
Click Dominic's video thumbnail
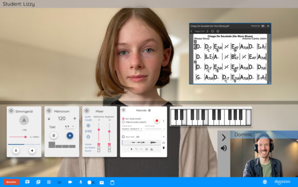(x=264, y=154)
